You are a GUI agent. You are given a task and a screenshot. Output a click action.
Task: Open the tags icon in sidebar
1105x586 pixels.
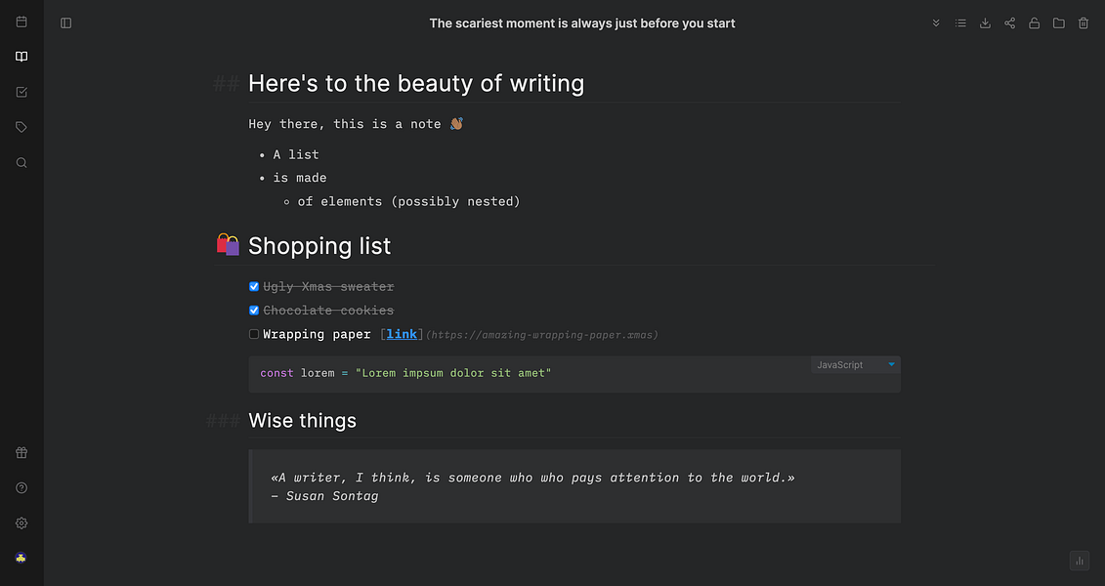tap(21, 128)
